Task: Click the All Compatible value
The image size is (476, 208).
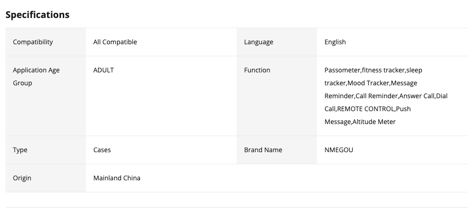Action: click(115, 42)
